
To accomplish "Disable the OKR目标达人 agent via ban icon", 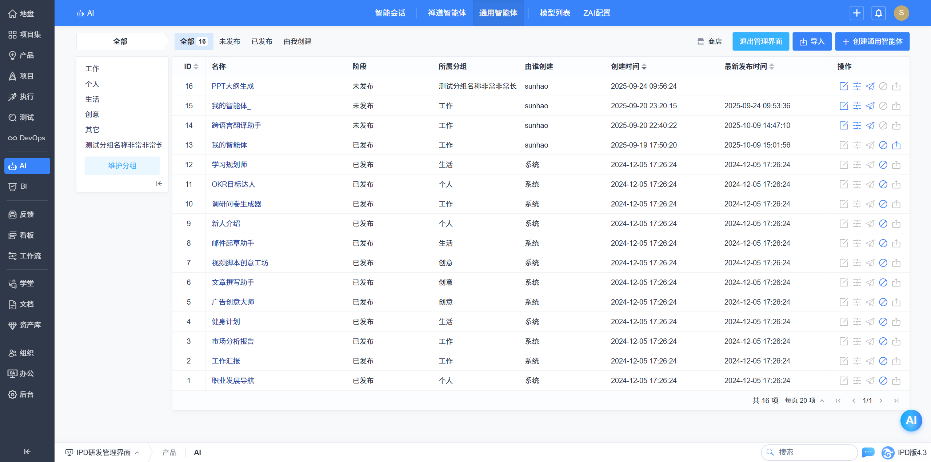I will click(883, 184).
